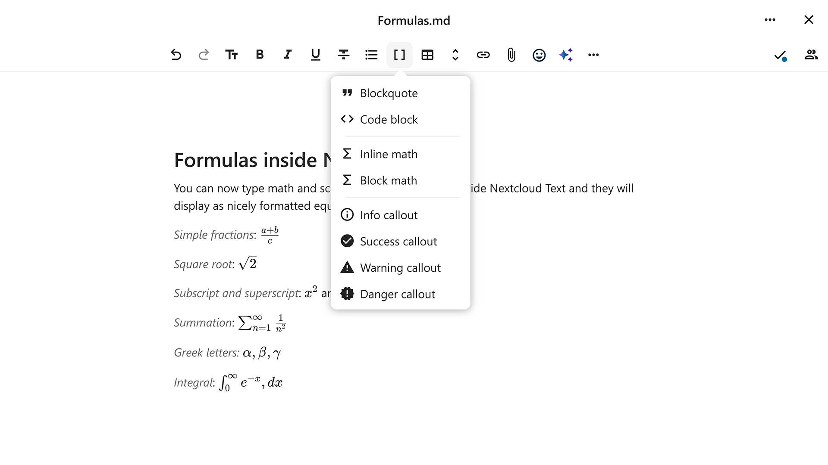828x465 pixels.
Task: Expand the list options dropdown
Action: 371,55
